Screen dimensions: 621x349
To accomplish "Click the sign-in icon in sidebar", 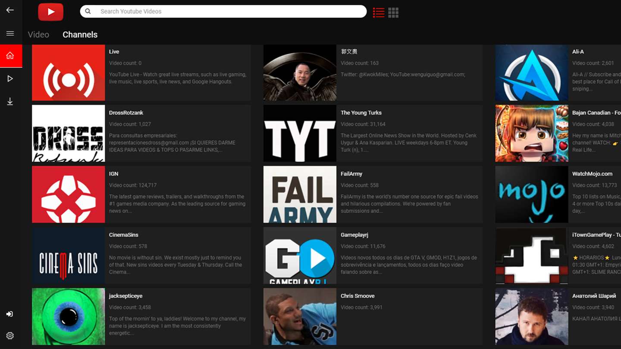I will [x=9, y=314].
